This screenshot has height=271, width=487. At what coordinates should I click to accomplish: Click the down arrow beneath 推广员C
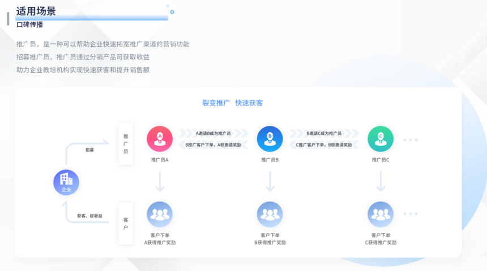(x=381, y=182)
